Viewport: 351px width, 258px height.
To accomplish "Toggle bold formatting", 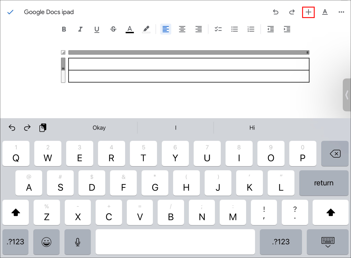I will click(64, 29).
